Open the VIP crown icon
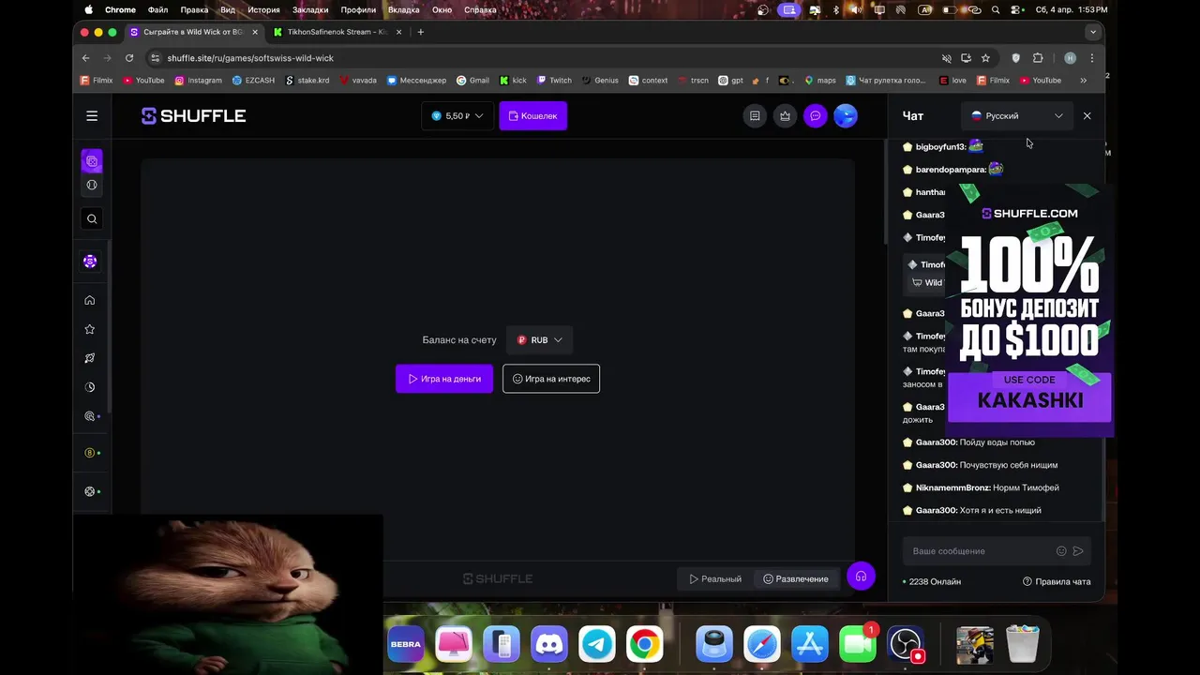 click(785, 116)
